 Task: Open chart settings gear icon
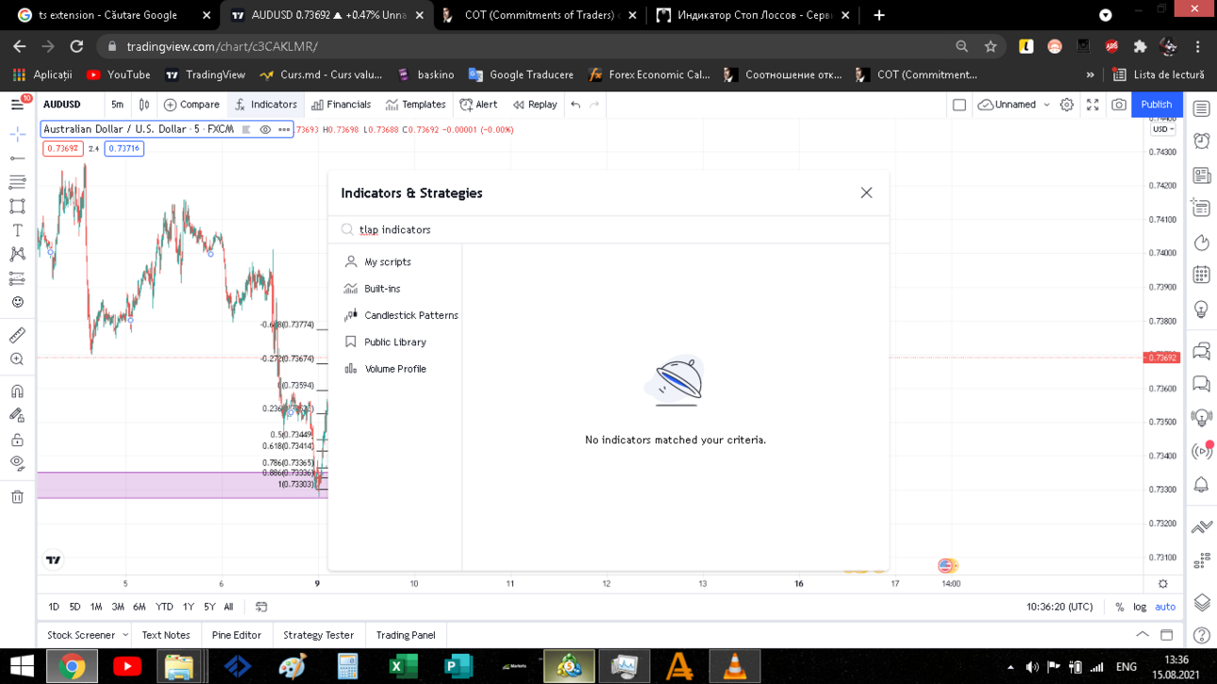1067,105
